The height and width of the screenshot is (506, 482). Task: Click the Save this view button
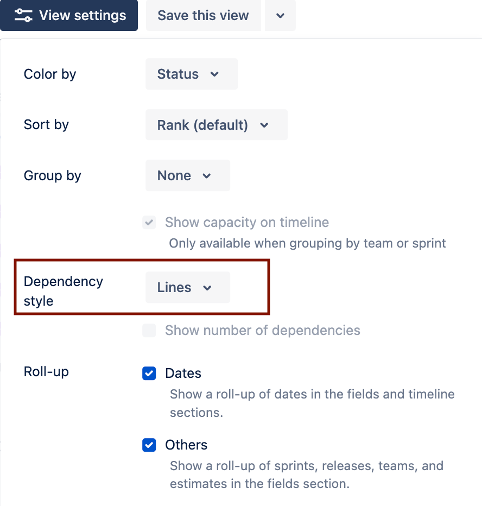pyautogui.click(x=203, y=15)
